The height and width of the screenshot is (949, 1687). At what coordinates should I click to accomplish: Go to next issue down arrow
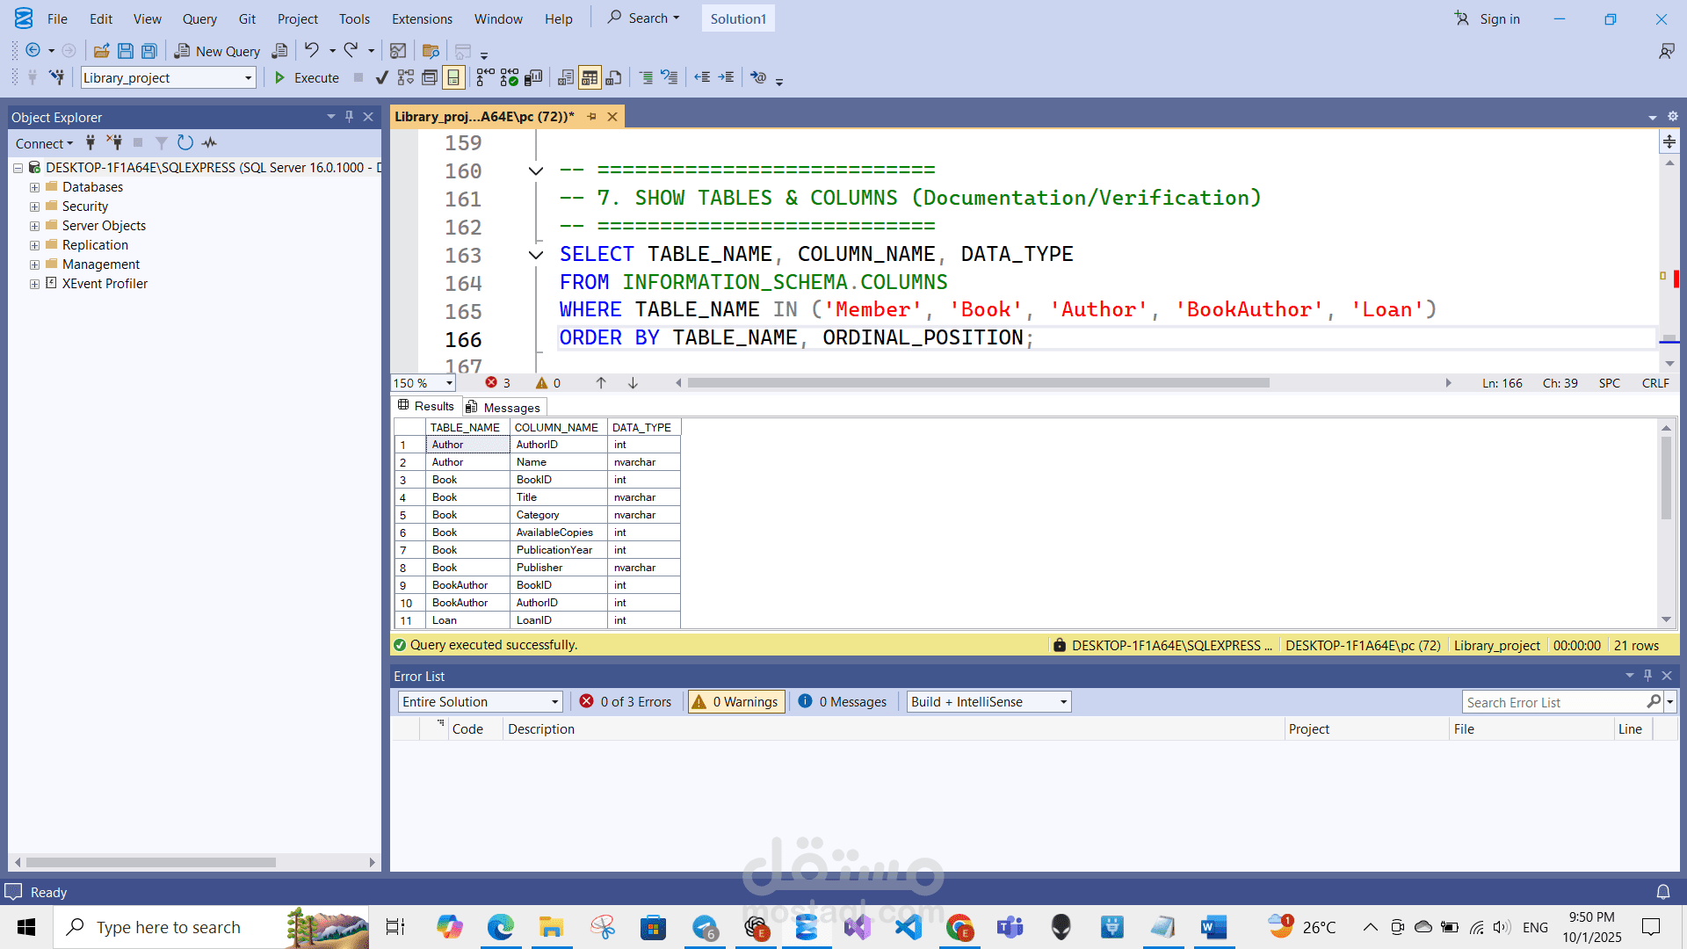633,383
